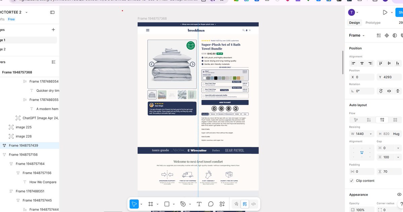Select the Comment tool

pos(211,204)
